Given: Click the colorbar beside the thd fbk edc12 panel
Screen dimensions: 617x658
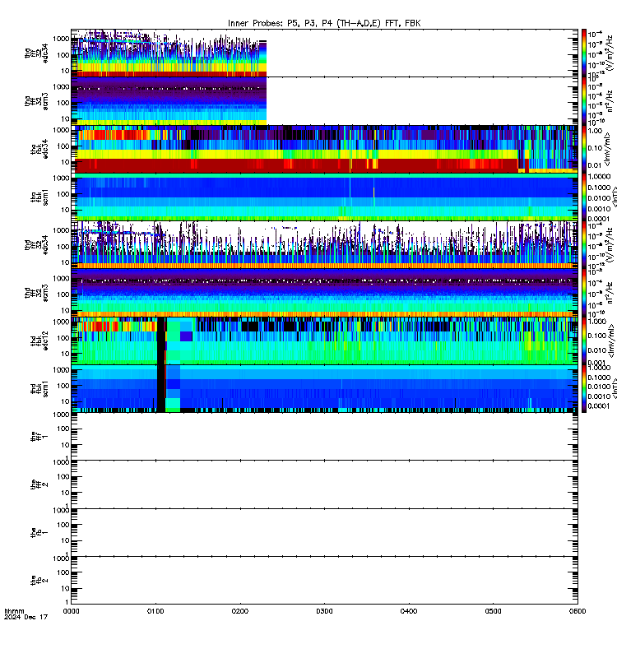Looking at the screenshot, I should 584,341.
